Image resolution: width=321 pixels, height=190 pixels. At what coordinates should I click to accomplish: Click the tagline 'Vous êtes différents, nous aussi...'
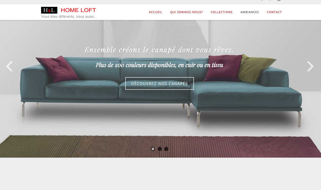pyautogui.click(x=69, y=17)
